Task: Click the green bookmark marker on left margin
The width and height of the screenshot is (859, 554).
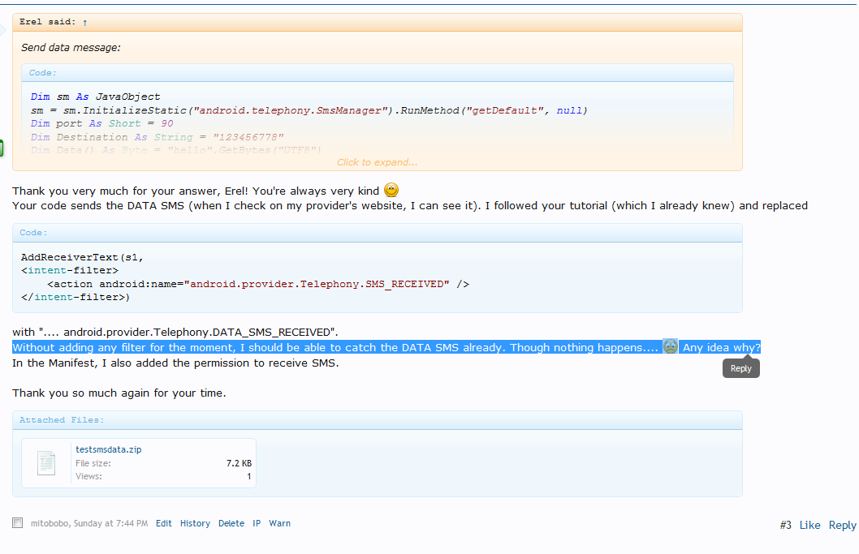Action: click(x=2, y=148)
